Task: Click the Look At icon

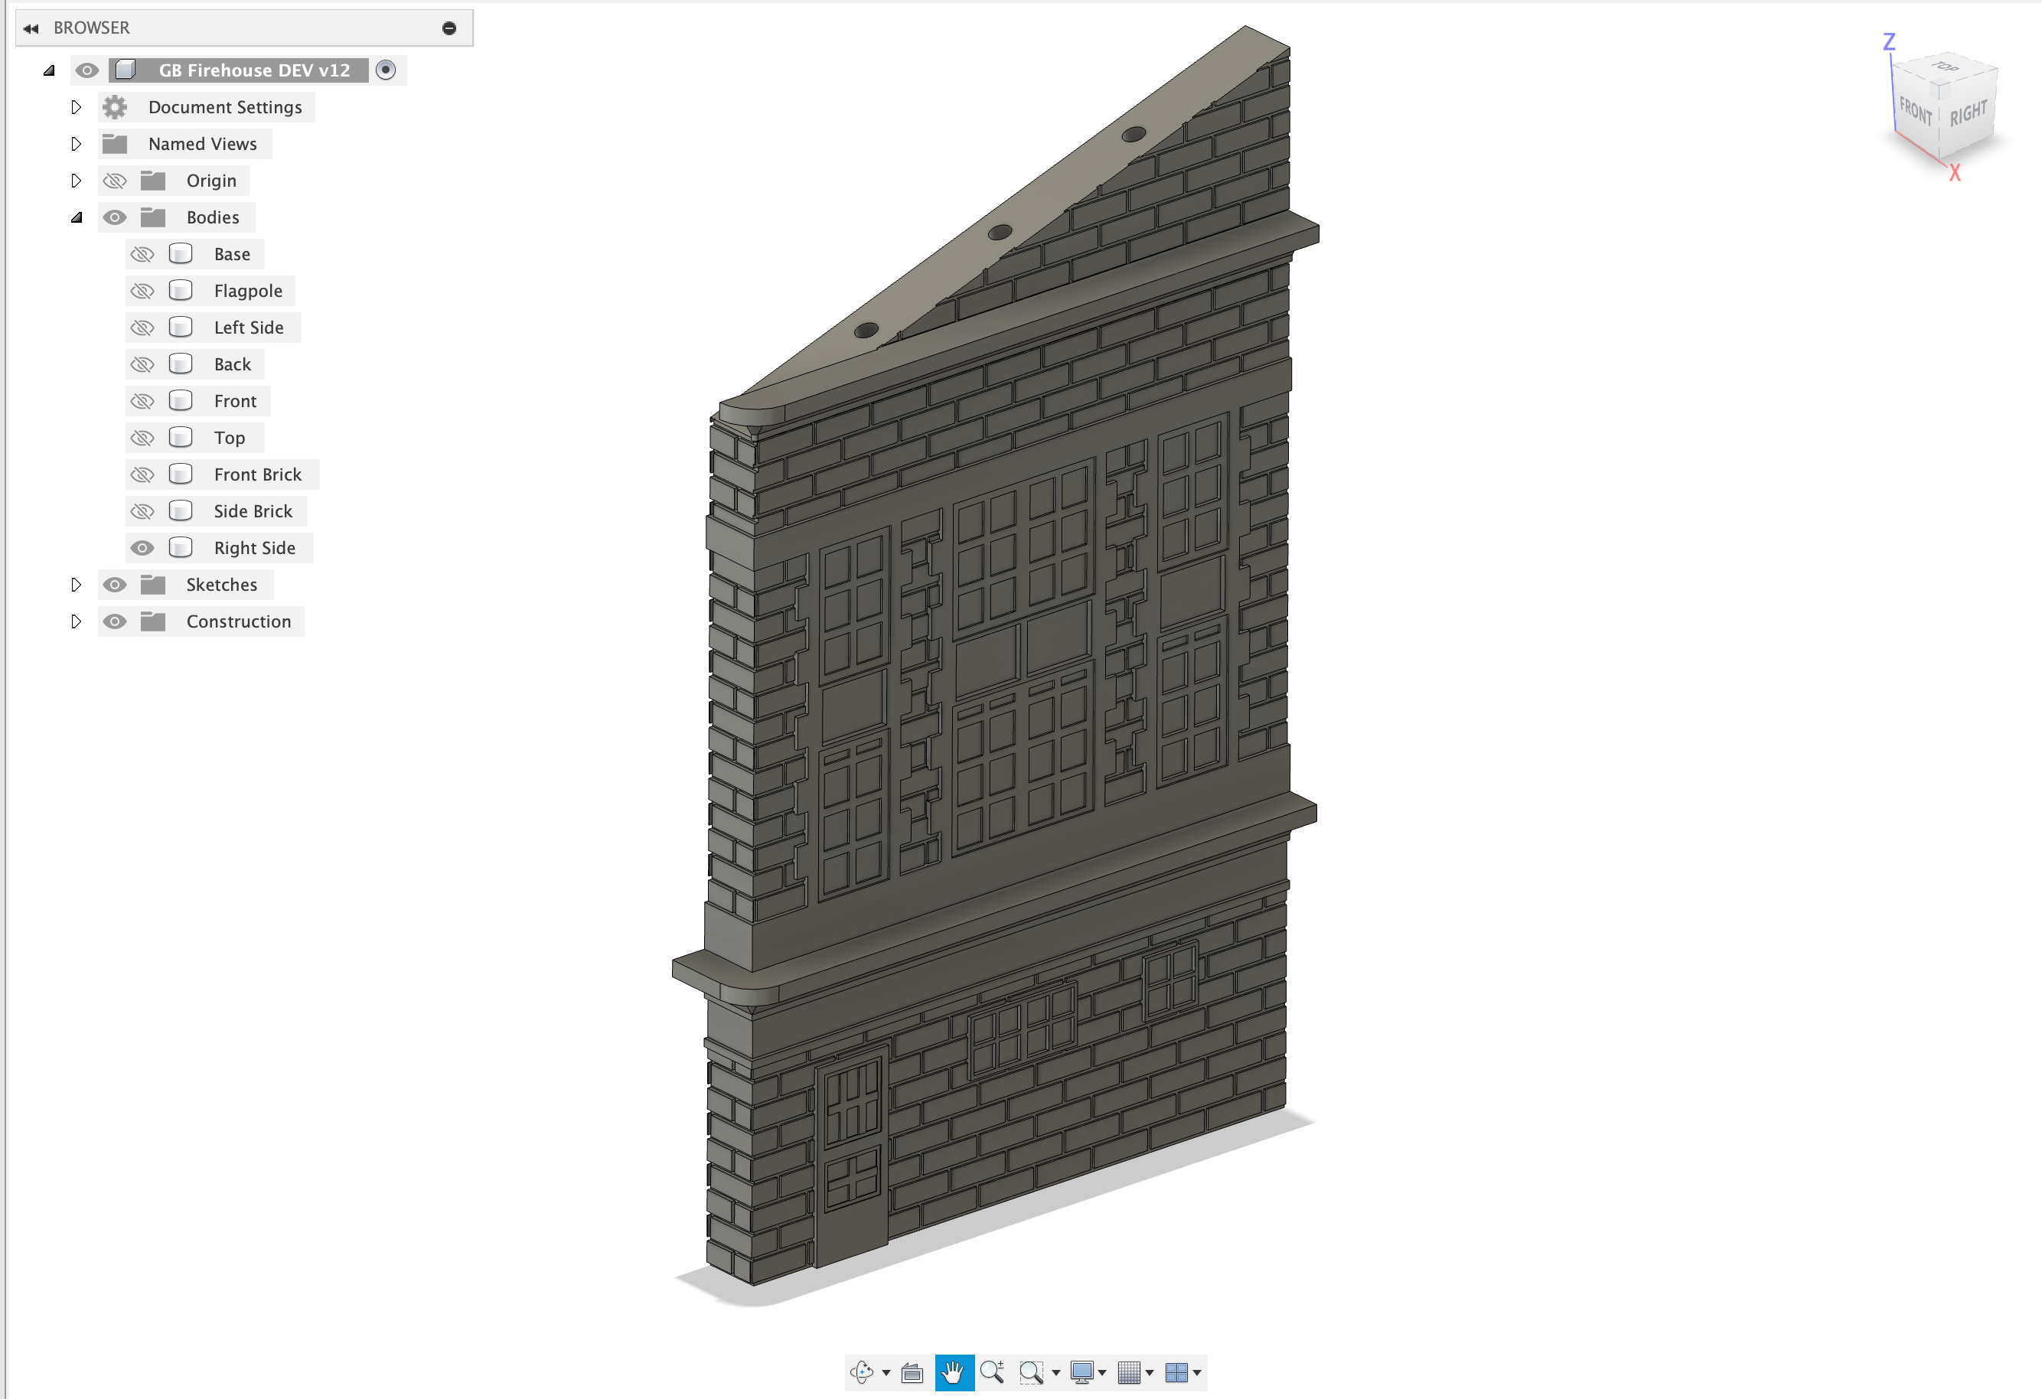Action: click(912, 1371)
